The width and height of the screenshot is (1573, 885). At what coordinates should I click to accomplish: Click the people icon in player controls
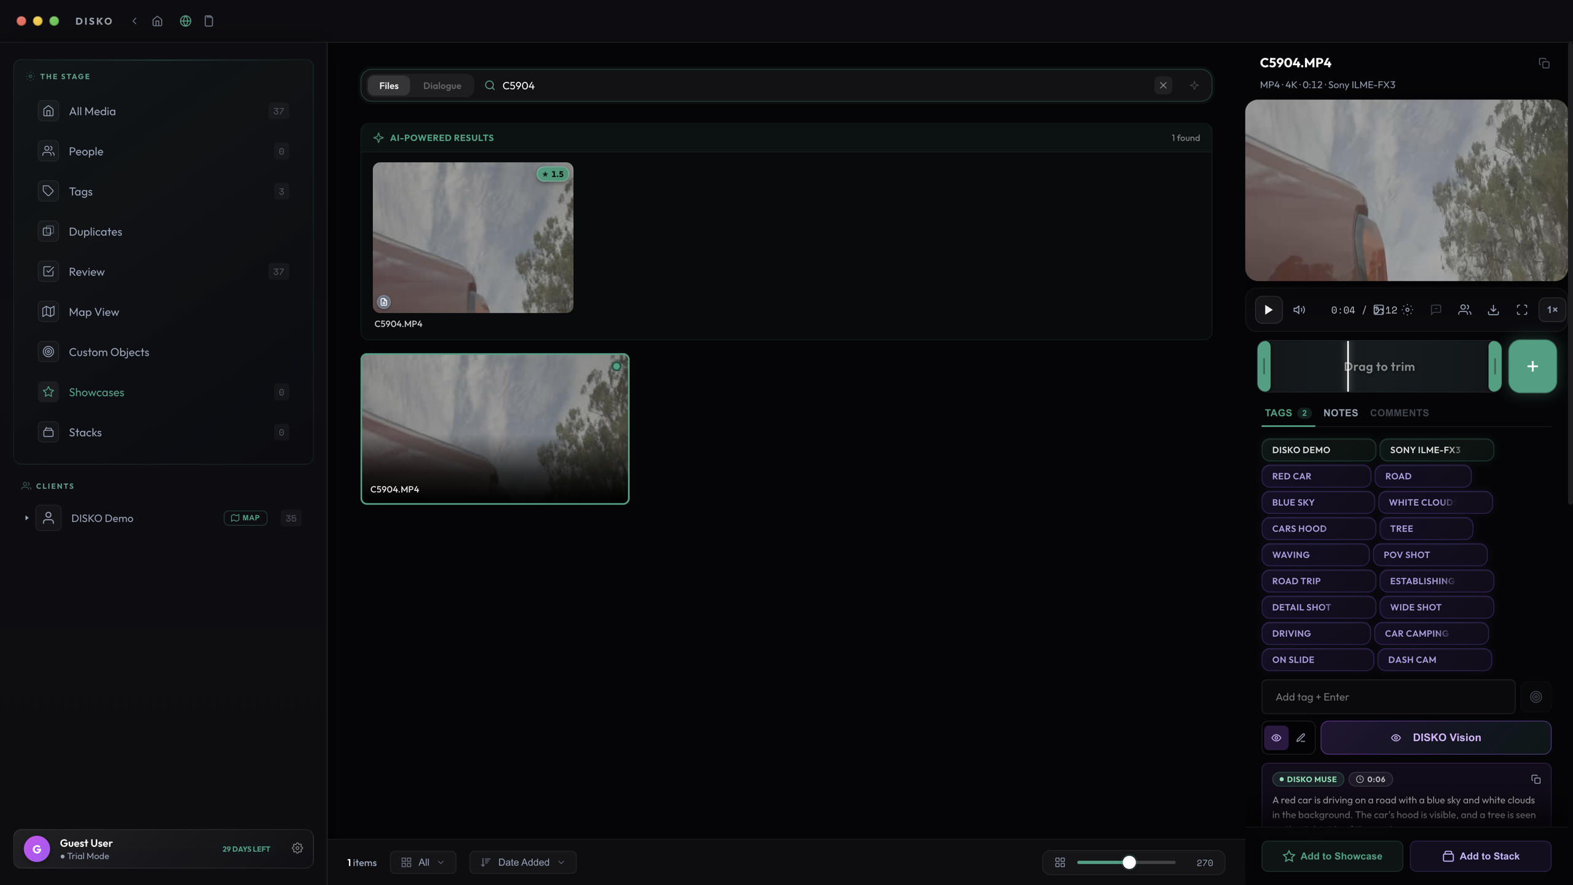click(1465, 310)
